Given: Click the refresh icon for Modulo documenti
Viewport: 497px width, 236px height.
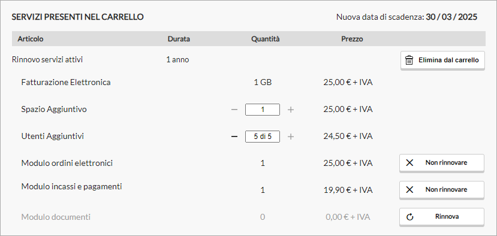Looking at the screenshot, I should [410, 217].
